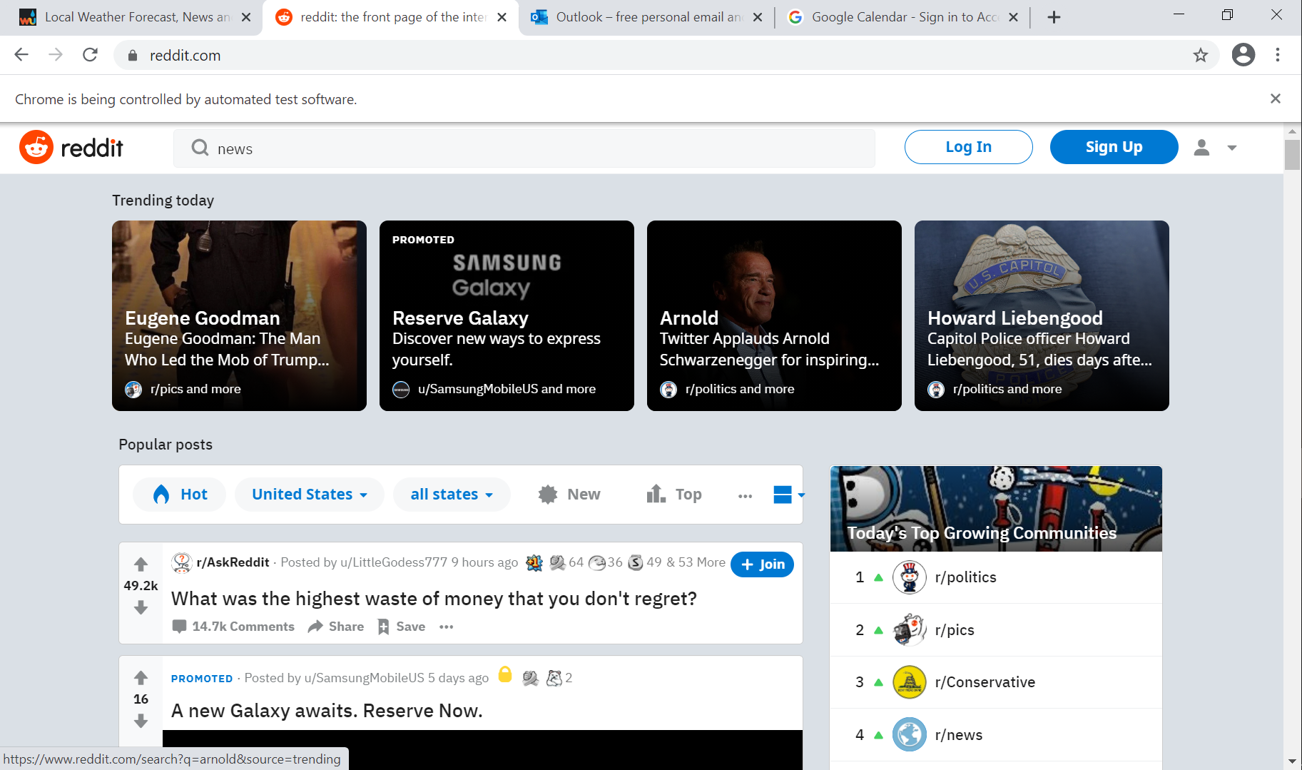
Task: Open more sort options ellipsis
Action: (745, 495)
